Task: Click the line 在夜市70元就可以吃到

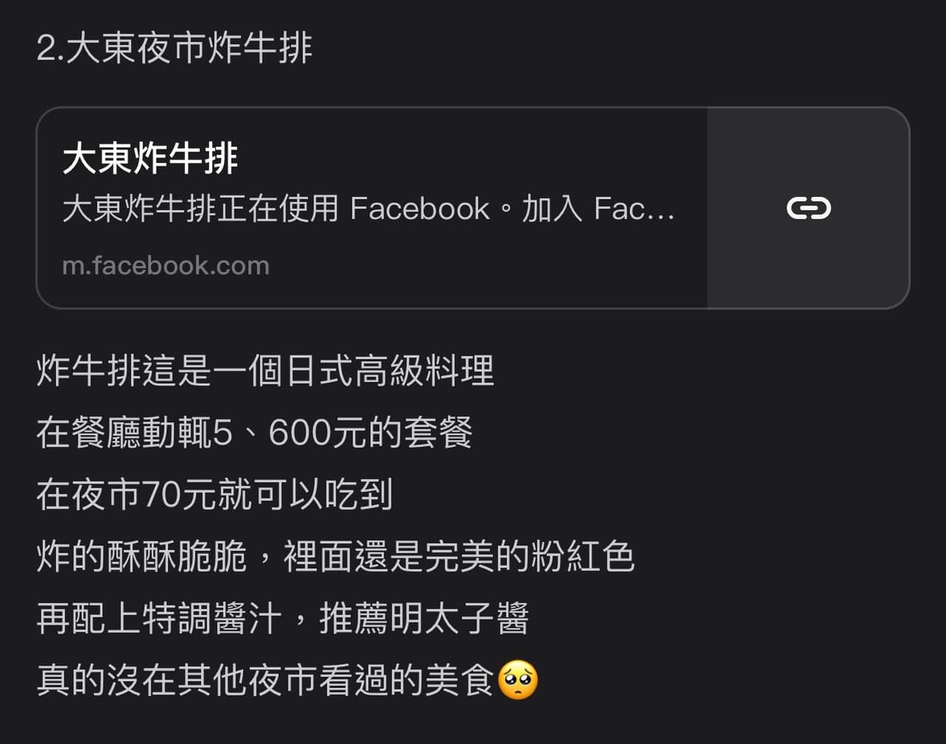Action: [214, 495]
